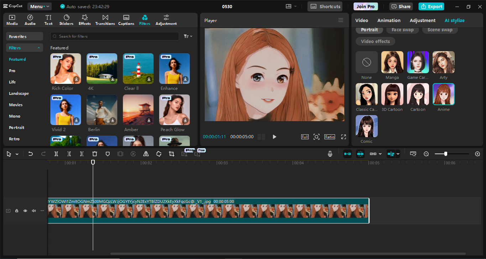Switch to the Animation tab
This screenshot has height=259, width=486.
388,20
